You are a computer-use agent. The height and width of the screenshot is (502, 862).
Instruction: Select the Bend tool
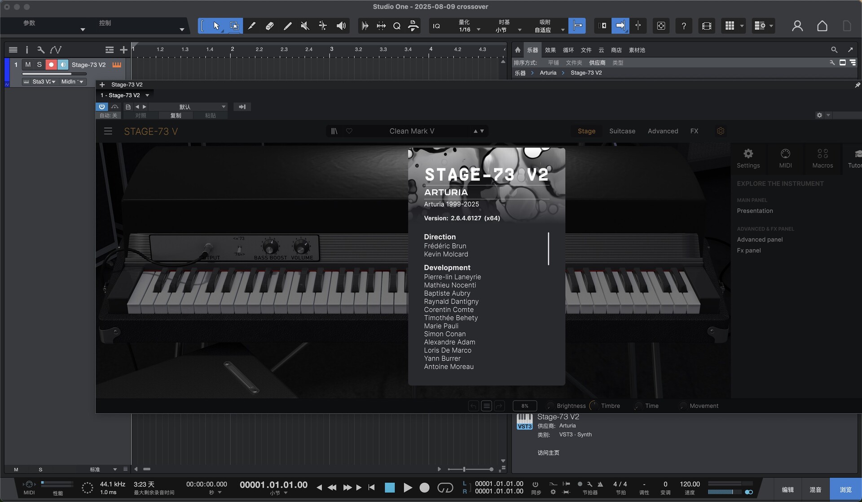323,26
